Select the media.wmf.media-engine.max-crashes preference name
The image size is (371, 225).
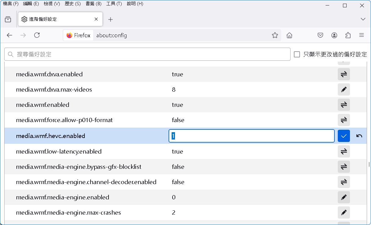[69, 212]
